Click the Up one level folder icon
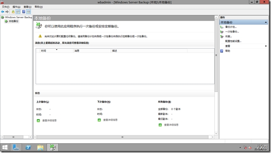Screen dimensions: 271x153 [x=13, y=12]
